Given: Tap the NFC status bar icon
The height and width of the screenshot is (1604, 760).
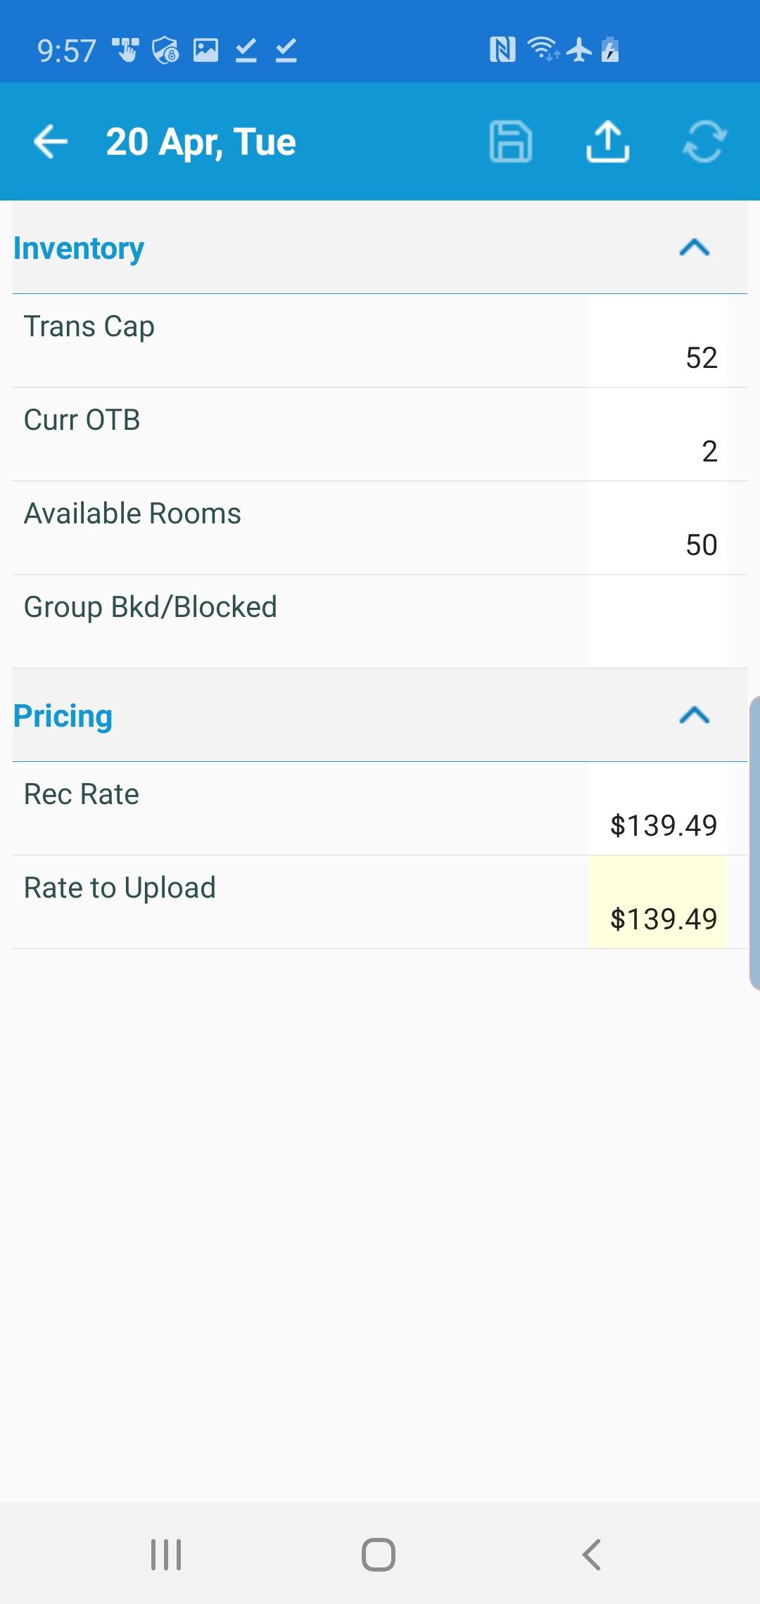Looking at the screenshot, I should 502,50.
